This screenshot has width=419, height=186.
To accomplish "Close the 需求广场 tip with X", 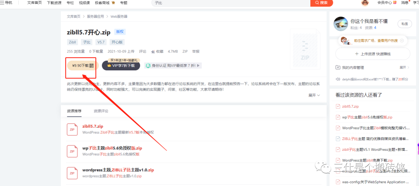I will (402, 41).
